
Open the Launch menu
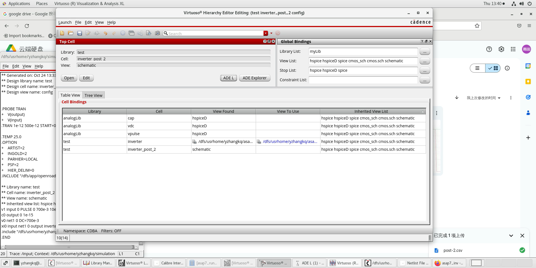pos(65,22)
